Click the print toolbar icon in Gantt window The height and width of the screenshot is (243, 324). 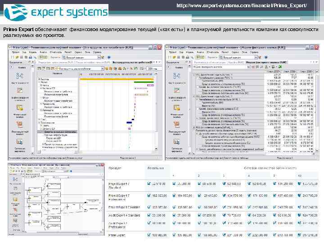(x=31, y=57)
